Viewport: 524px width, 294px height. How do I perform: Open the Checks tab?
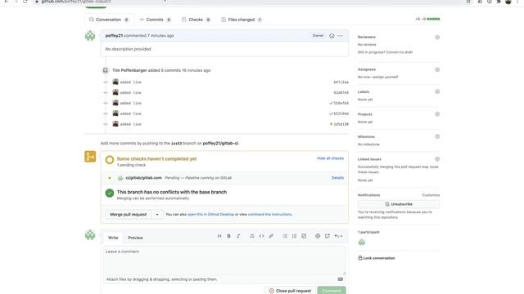coord(196,20)
